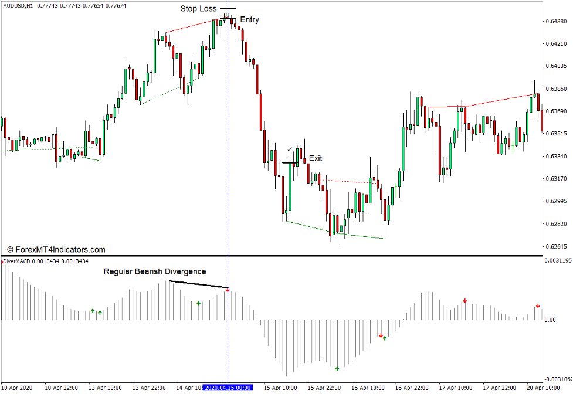Click the red arrow above the 17 Apr histogram bars

[465, 300]
